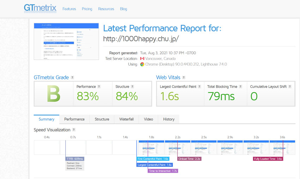Viewport: 300px width, 179px height.
Task: Select the 2.5s filmstrip frame
Action: point(204,148)
